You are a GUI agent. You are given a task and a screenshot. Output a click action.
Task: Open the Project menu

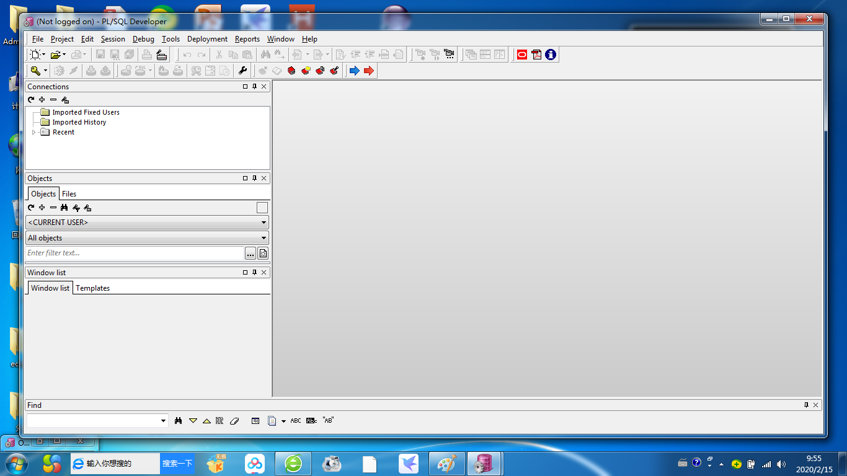62,38
